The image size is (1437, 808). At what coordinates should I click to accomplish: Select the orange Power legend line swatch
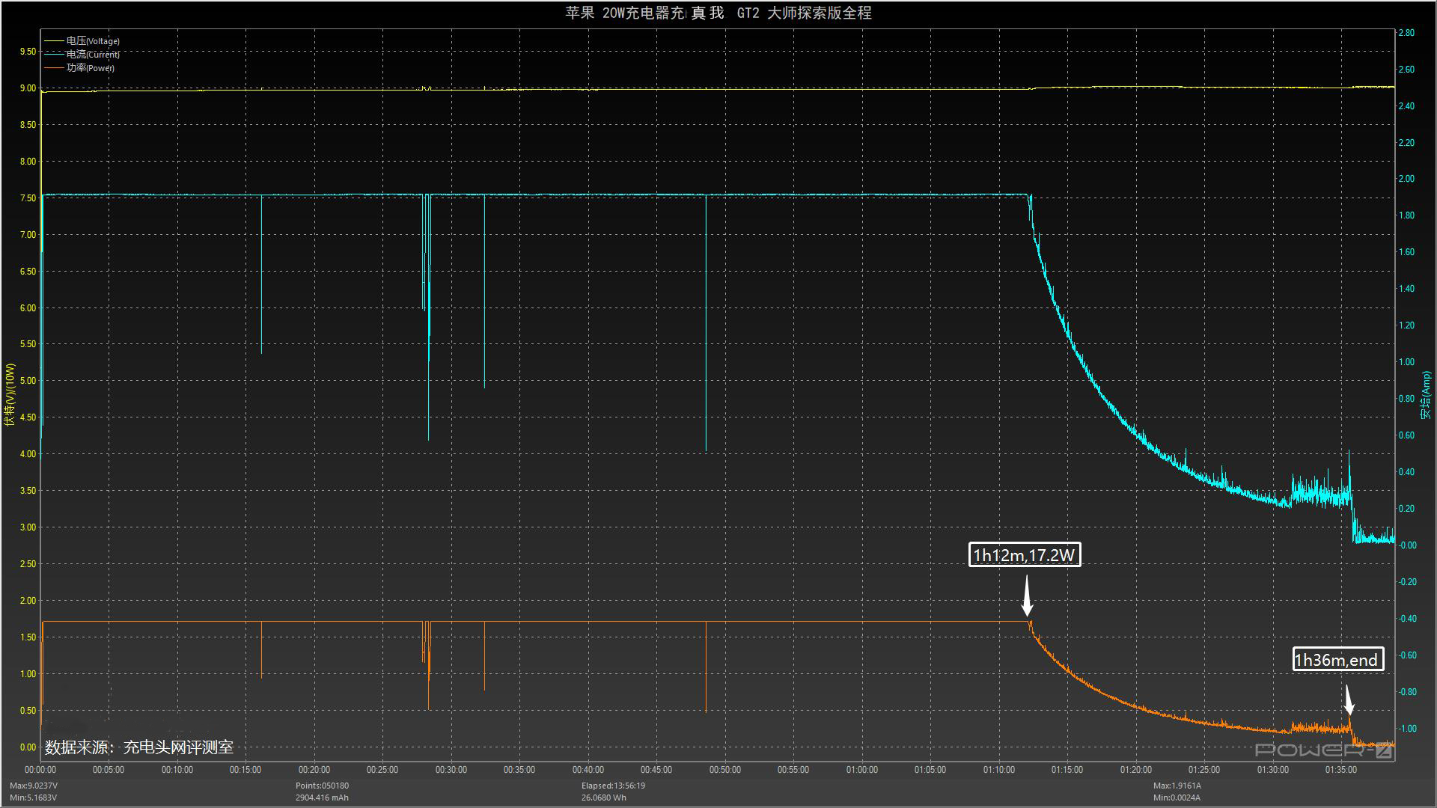tap(55, 68)
